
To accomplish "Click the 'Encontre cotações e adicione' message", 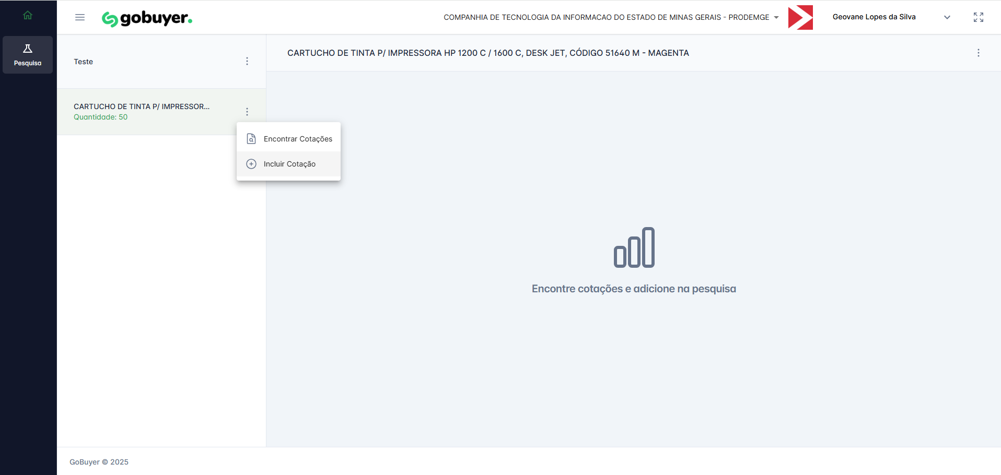I will tap(634, 289).
